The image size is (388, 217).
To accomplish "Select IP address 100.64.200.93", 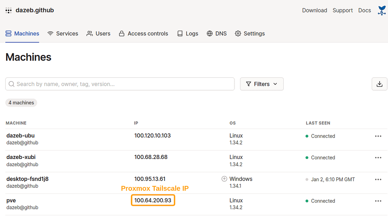I will click(x=153, y=200).
